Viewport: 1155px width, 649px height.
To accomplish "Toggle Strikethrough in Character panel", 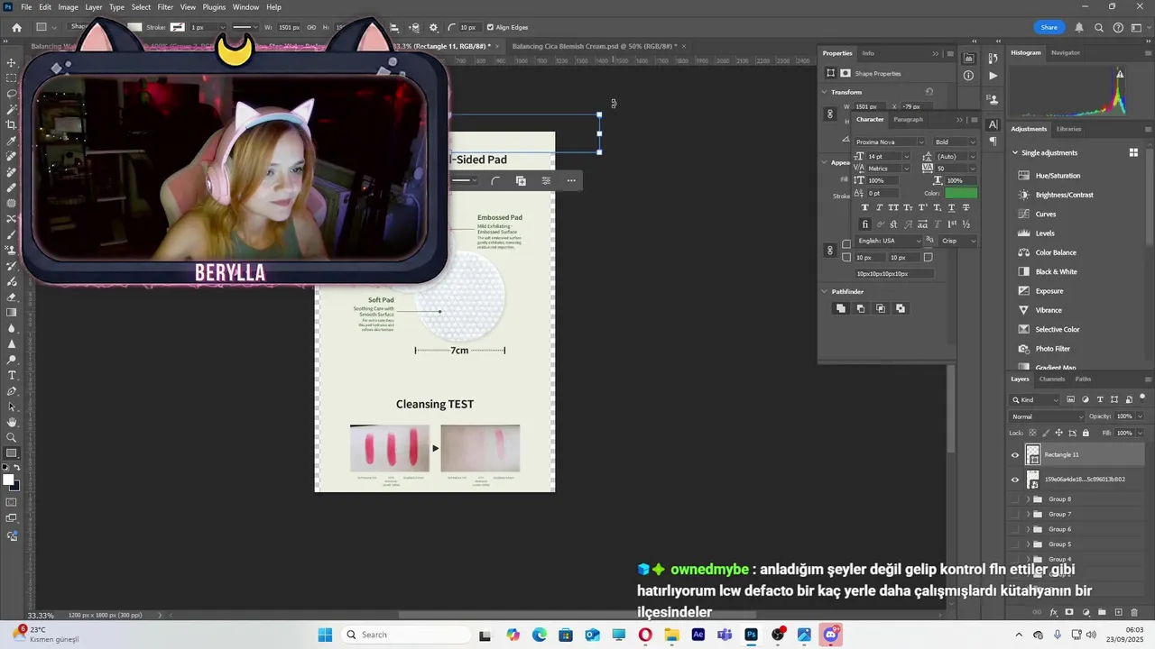I will tap(966, 208).
